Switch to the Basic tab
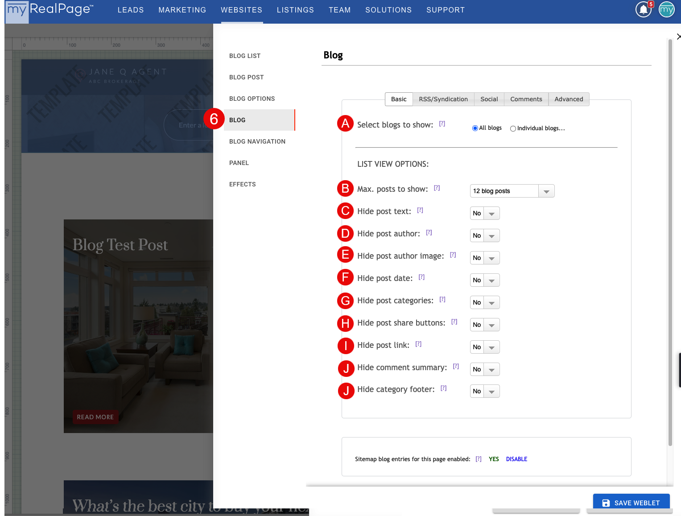 399,99
